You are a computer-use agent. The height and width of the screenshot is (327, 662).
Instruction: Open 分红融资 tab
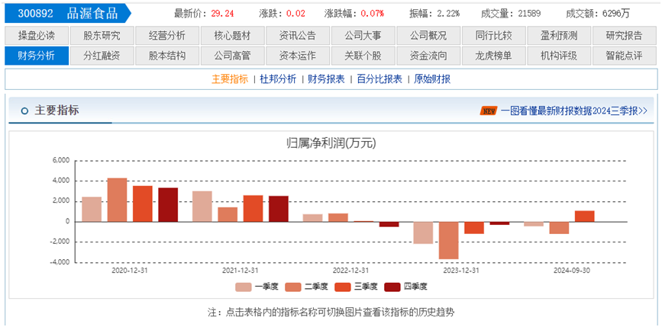click(102, 56)
